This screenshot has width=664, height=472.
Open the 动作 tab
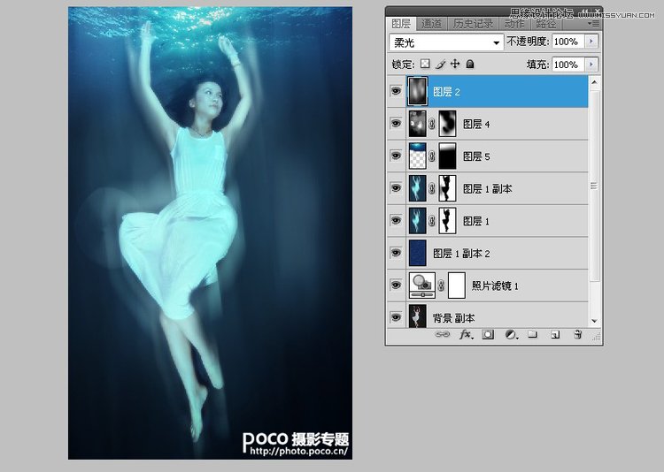click(514, 24)
